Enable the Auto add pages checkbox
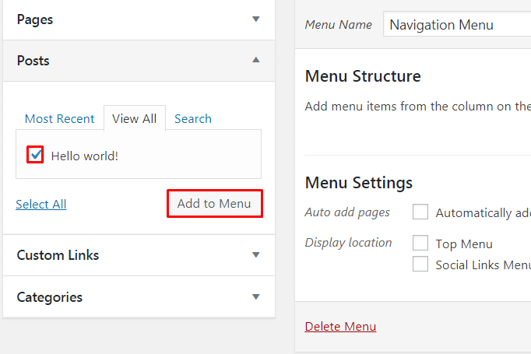 [420, 212]
